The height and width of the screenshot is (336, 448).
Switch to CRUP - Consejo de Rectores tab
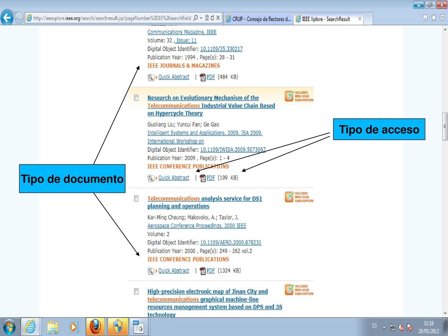point(258,19)
